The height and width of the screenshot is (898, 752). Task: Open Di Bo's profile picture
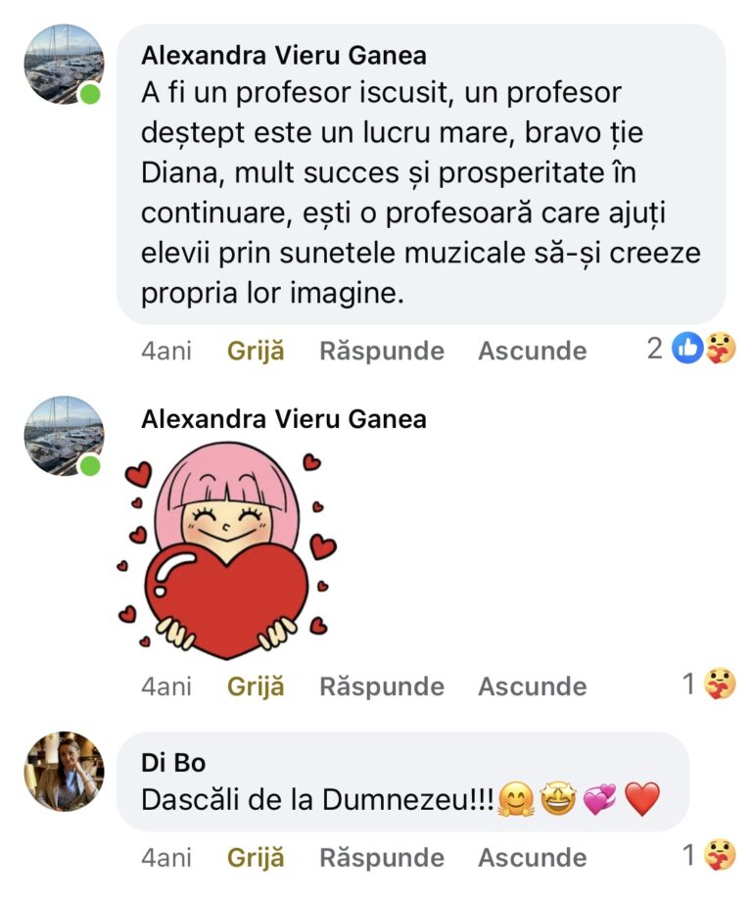click(65, 771)
